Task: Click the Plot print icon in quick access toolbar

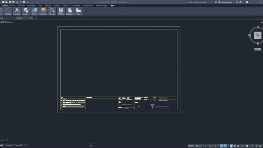Action: 24,2
